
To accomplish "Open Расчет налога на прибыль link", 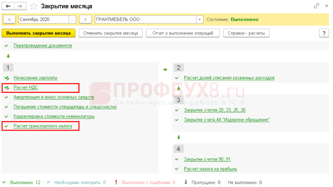I will [x=211, y=169].
